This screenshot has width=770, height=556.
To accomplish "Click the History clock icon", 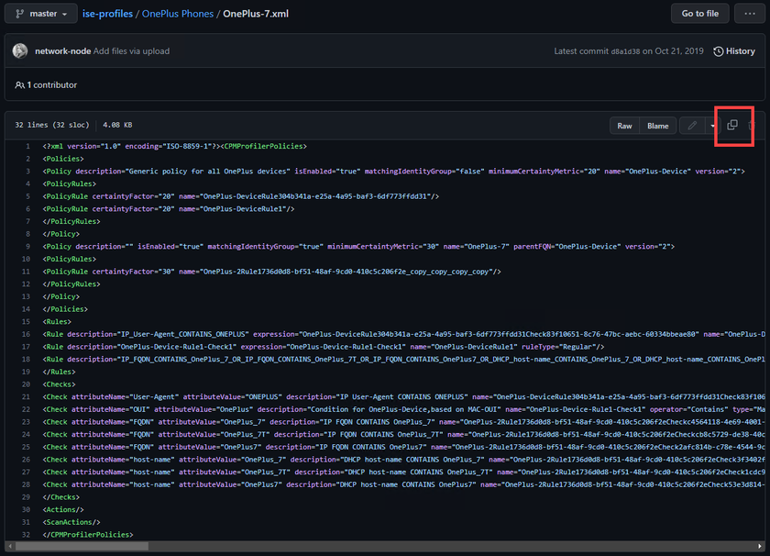I will 718,51.
